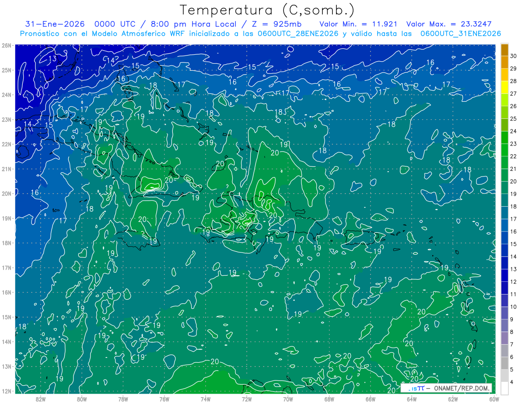The height and width of the screenshot is (405, 525).
Task: Click the "ONAMET/REP.DOM." credit label
Action: pyautogui.click(x=462, y=388)
